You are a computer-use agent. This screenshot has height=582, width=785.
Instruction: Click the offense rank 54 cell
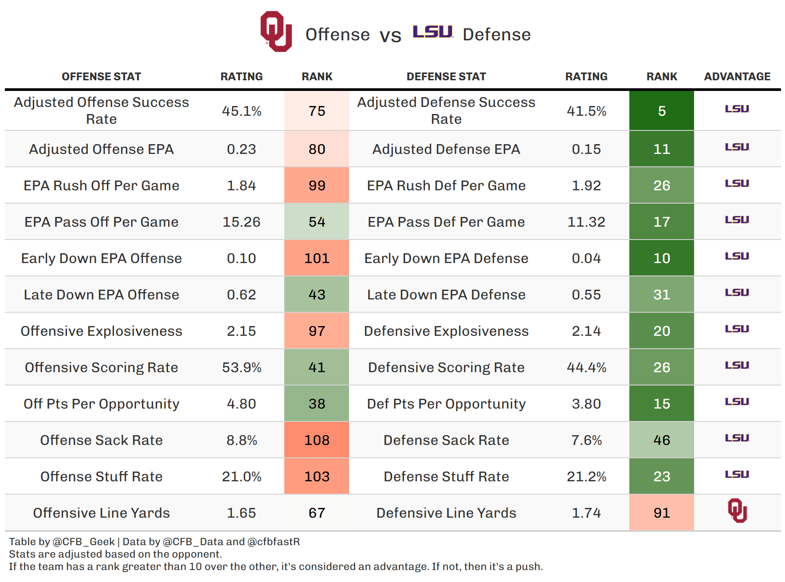[317, 222]
